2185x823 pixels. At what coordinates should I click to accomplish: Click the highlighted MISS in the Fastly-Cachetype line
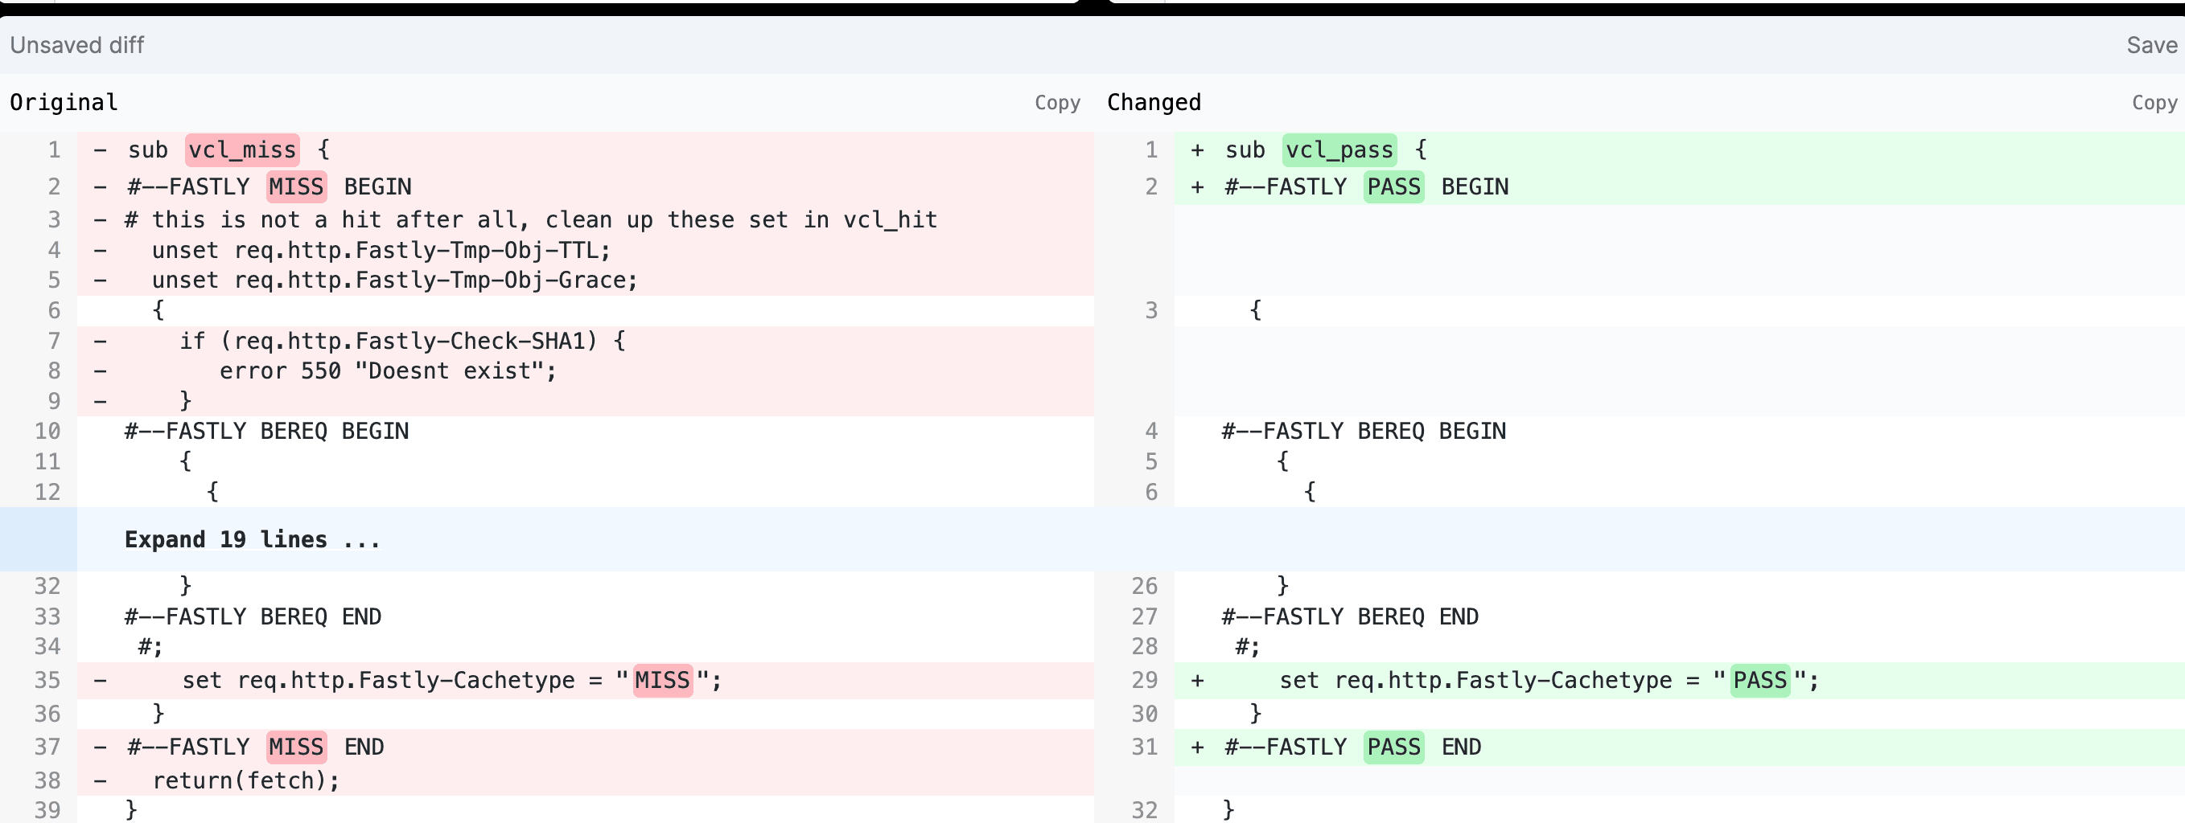[661, 681]
